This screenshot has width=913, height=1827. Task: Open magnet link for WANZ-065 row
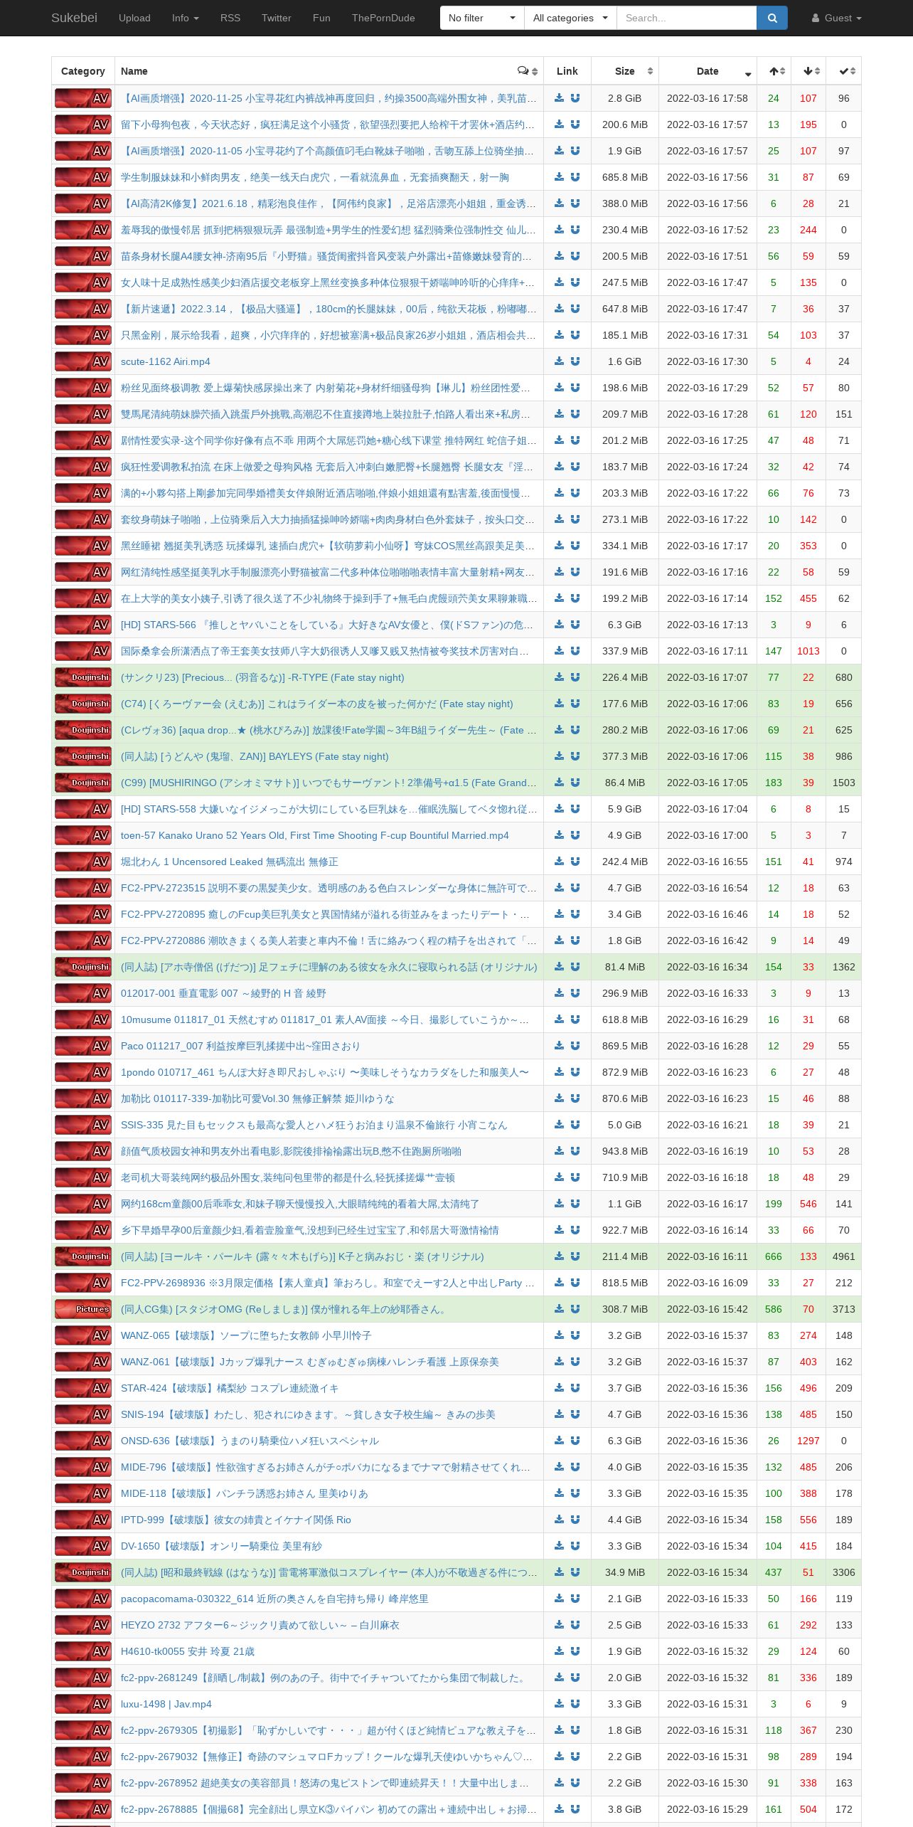575,1335
